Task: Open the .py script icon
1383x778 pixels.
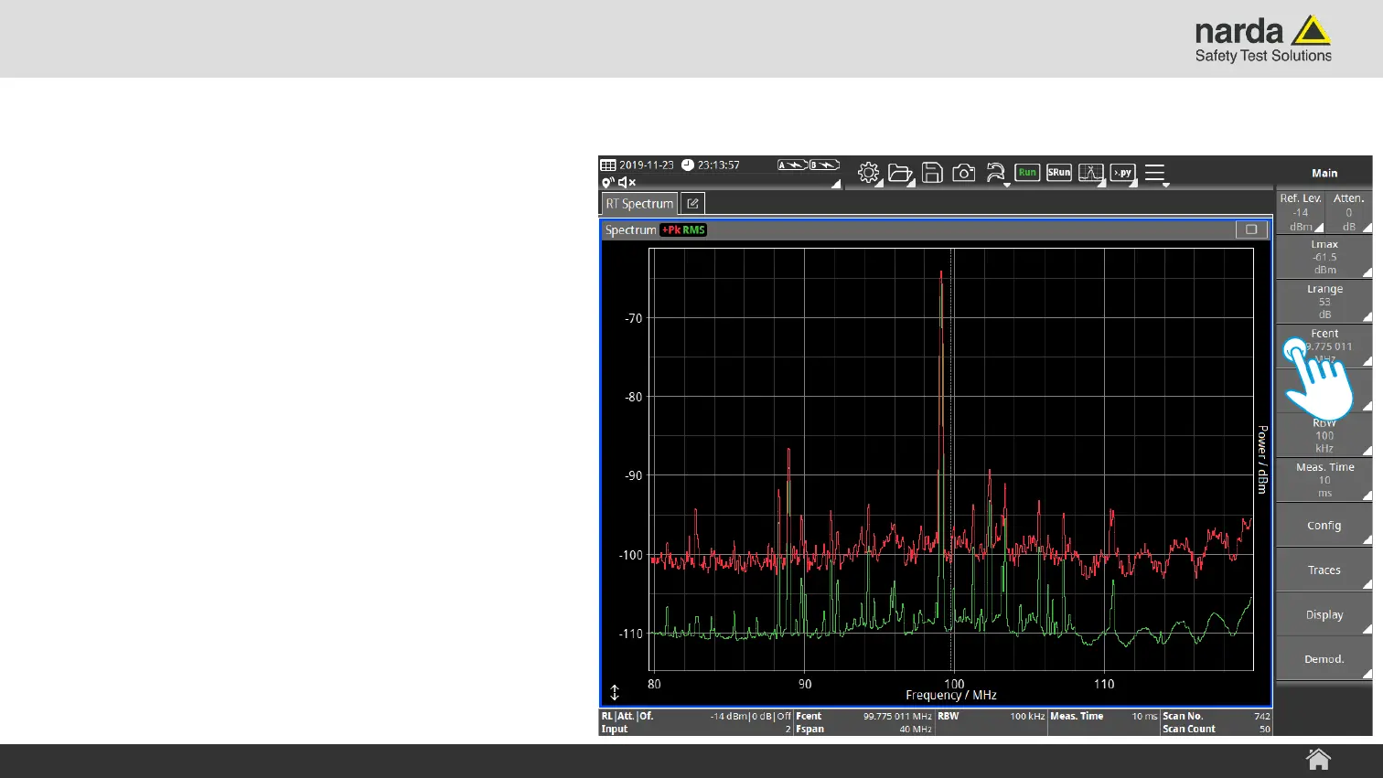Action: 1122,173
